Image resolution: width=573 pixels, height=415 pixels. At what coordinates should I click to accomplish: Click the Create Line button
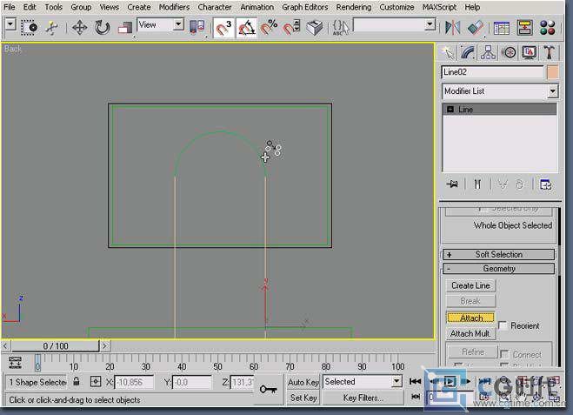pos(470,285)
